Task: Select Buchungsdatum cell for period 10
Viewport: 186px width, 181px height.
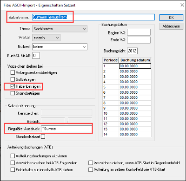Action: pos(135,113)
